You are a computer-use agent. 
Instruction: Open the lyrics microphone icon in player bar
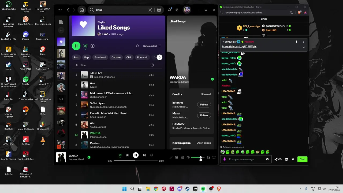171,157
